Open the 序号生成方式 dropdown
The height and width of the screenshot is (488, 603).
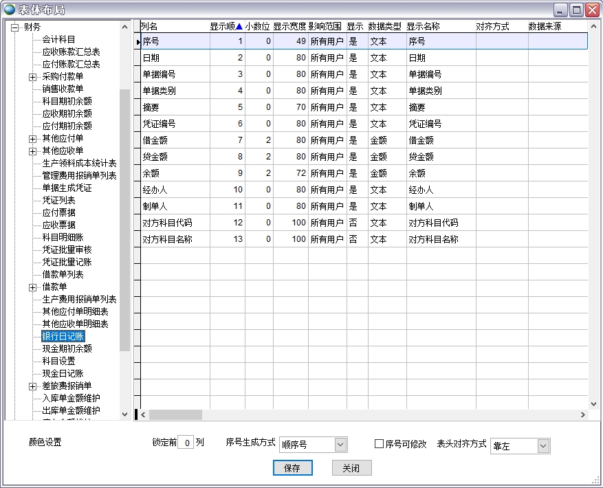[340, 445]
